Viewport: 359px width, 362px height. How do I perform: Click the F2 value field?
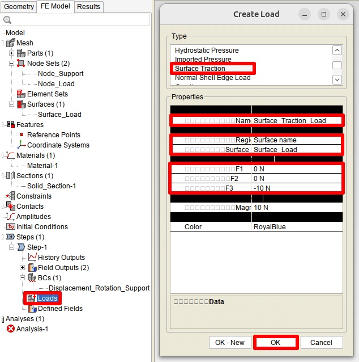[297, 179]
